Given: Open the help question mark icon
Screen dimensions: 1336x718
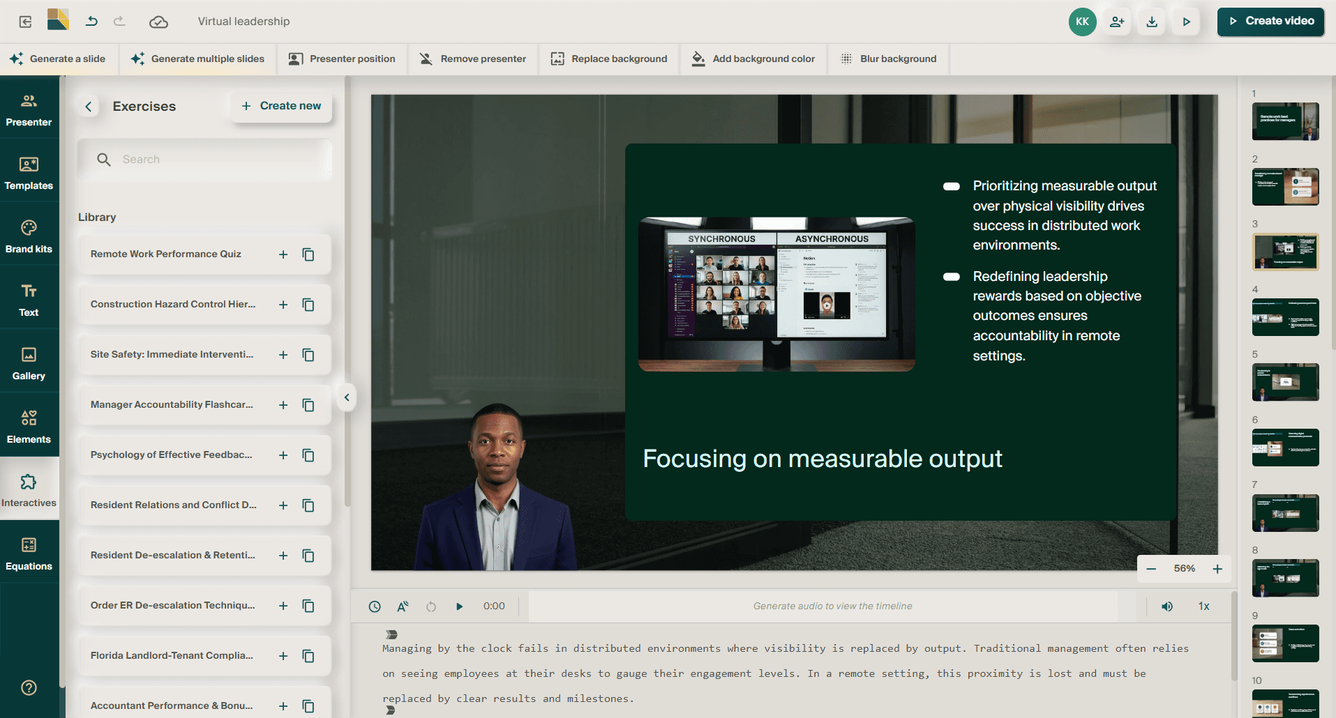Looking at the screenshot, I should tap(29, 688).
